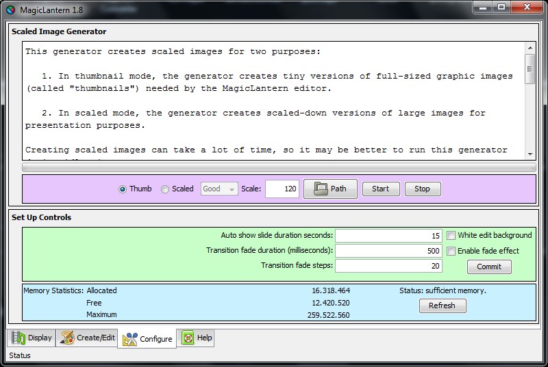Click the MagicLantern app icon in title bar
Image resolution: width=548 pixels, height=367 pixels.
(10, 10)
